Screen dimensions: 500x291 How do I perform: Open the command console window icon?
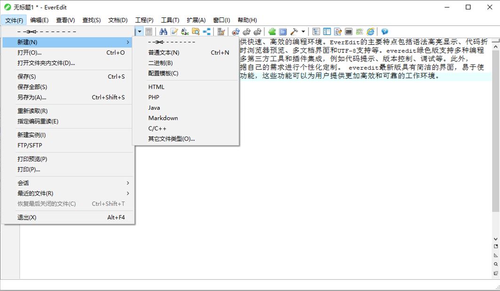point(349,32)
